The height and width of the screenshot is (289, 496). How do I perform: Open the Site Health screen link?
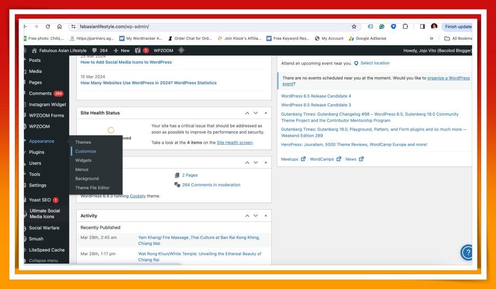tap(235, 143)
